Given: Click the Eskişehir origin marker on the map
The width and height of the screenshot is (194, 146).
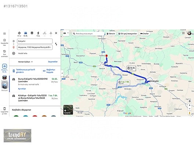Looking at the screenshot, I should (x=150, y=81).
